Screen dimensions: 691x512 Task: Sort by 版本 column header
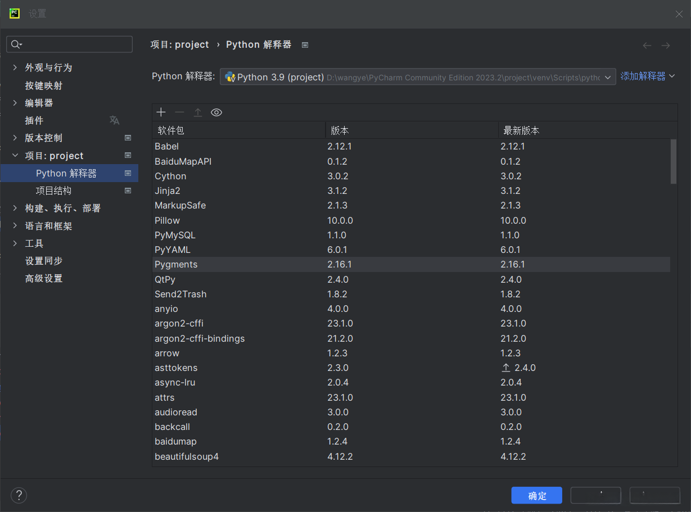412,130
